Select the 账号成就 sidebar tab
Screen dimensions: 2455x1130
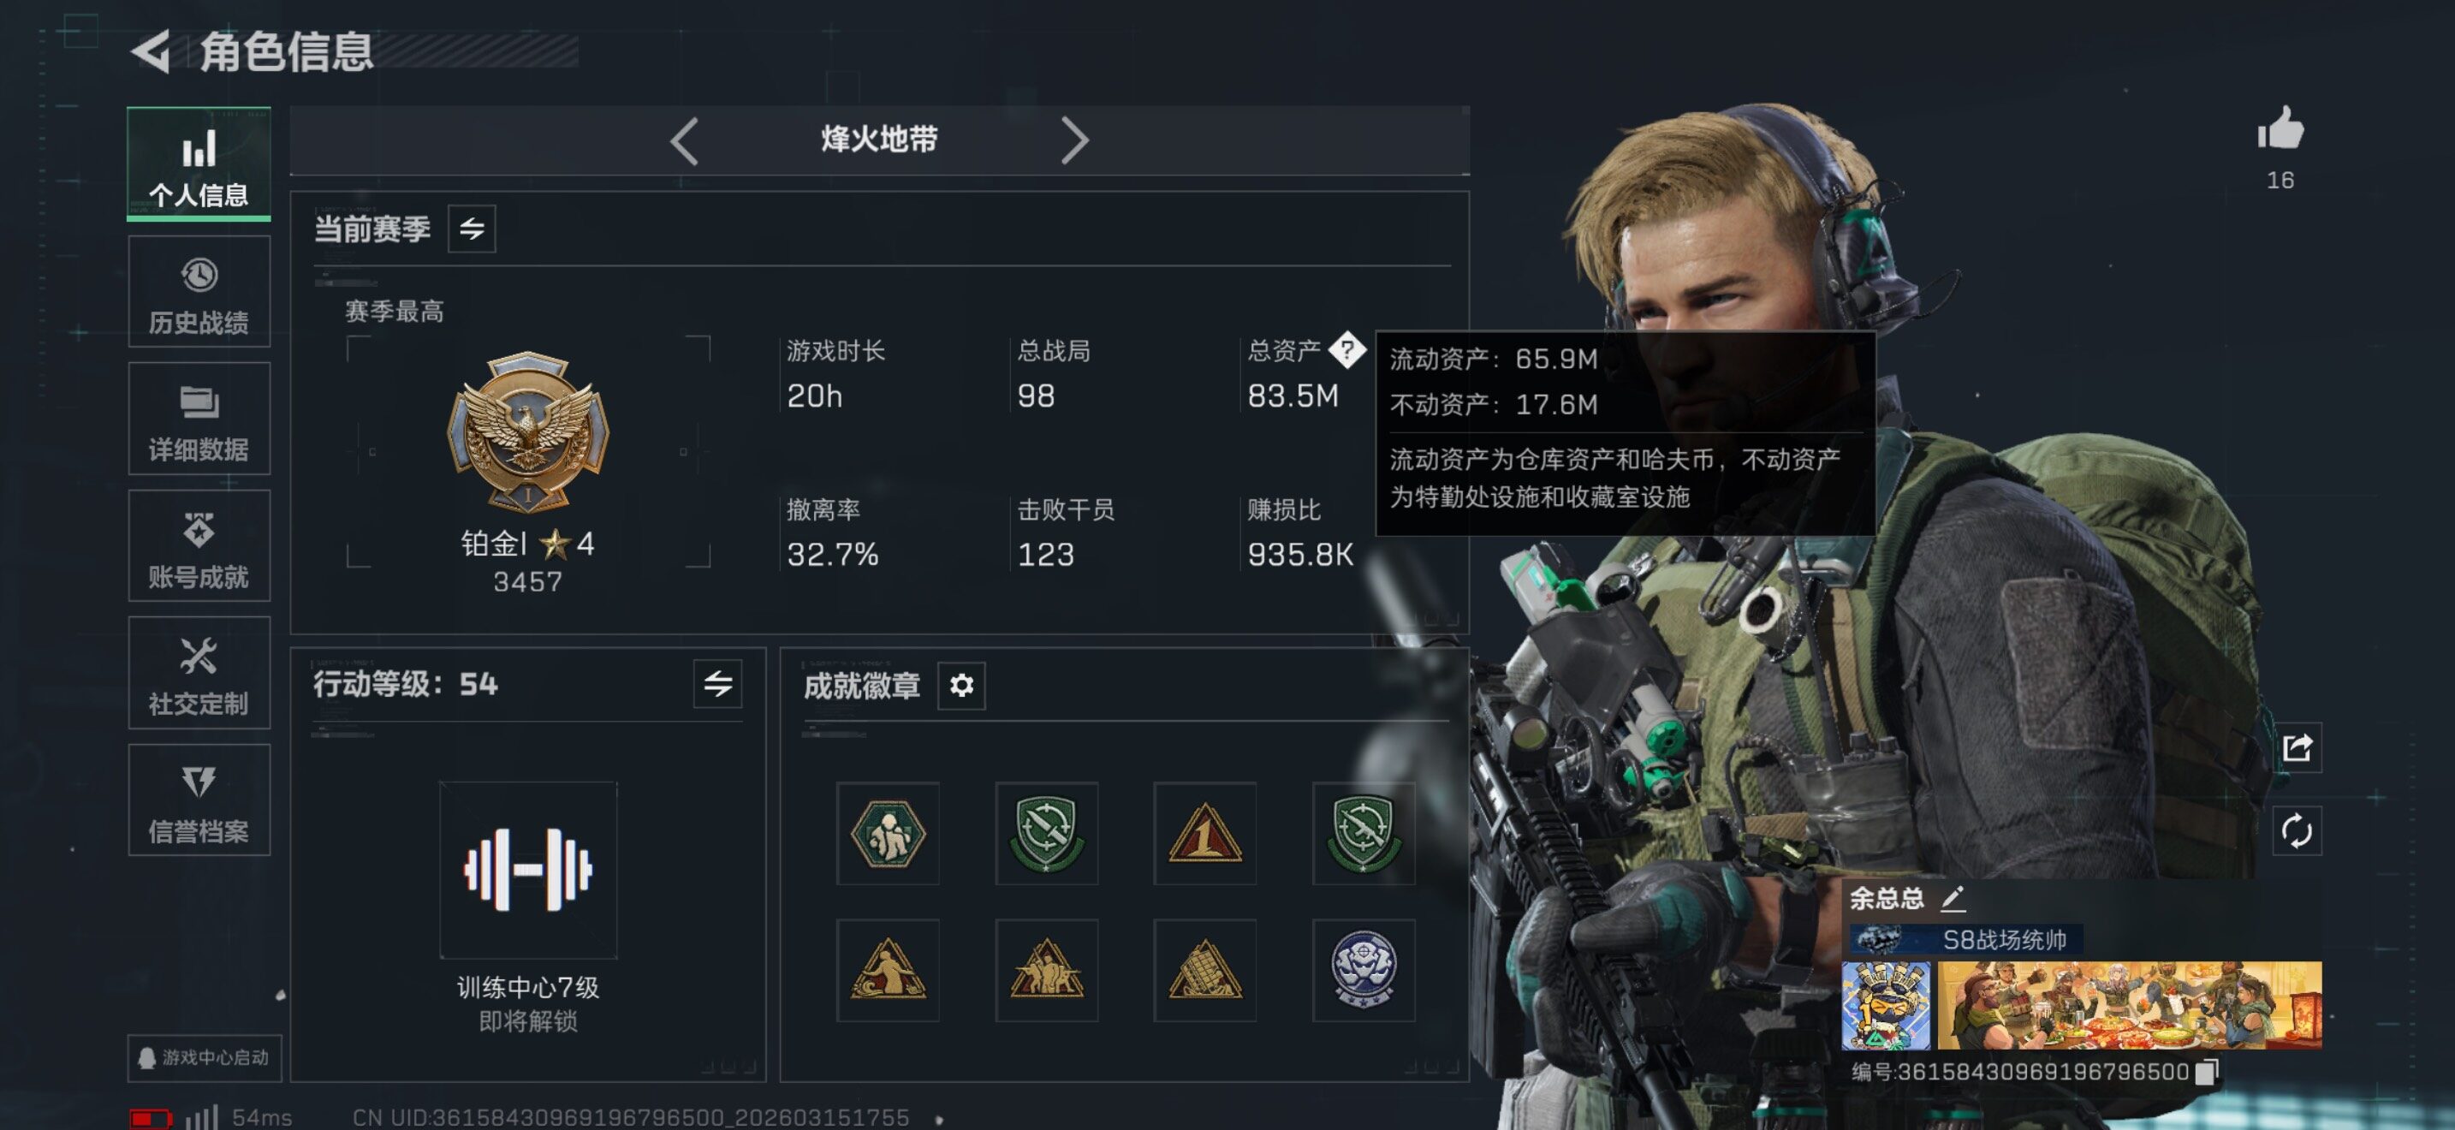[199, 546]
